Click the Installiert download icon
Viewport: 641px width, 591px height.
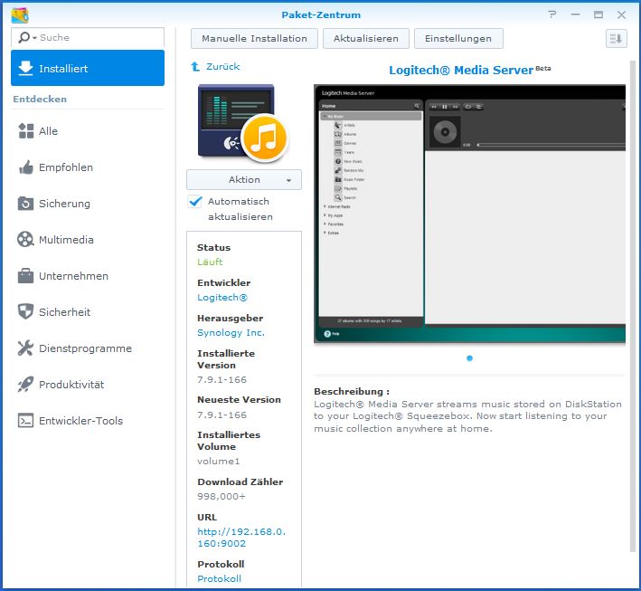click(25, 68)
